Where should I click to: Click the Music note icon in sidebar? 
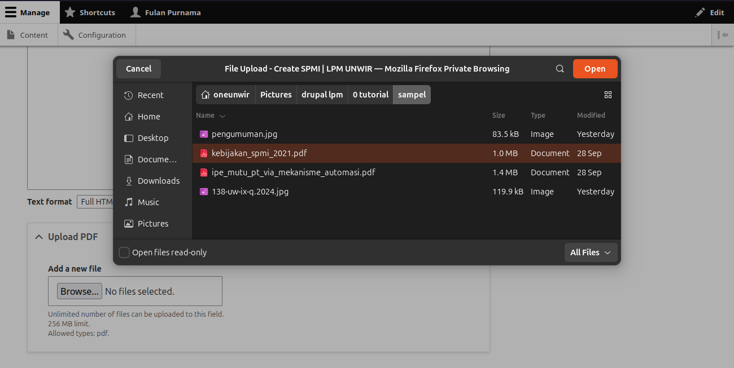128,202
